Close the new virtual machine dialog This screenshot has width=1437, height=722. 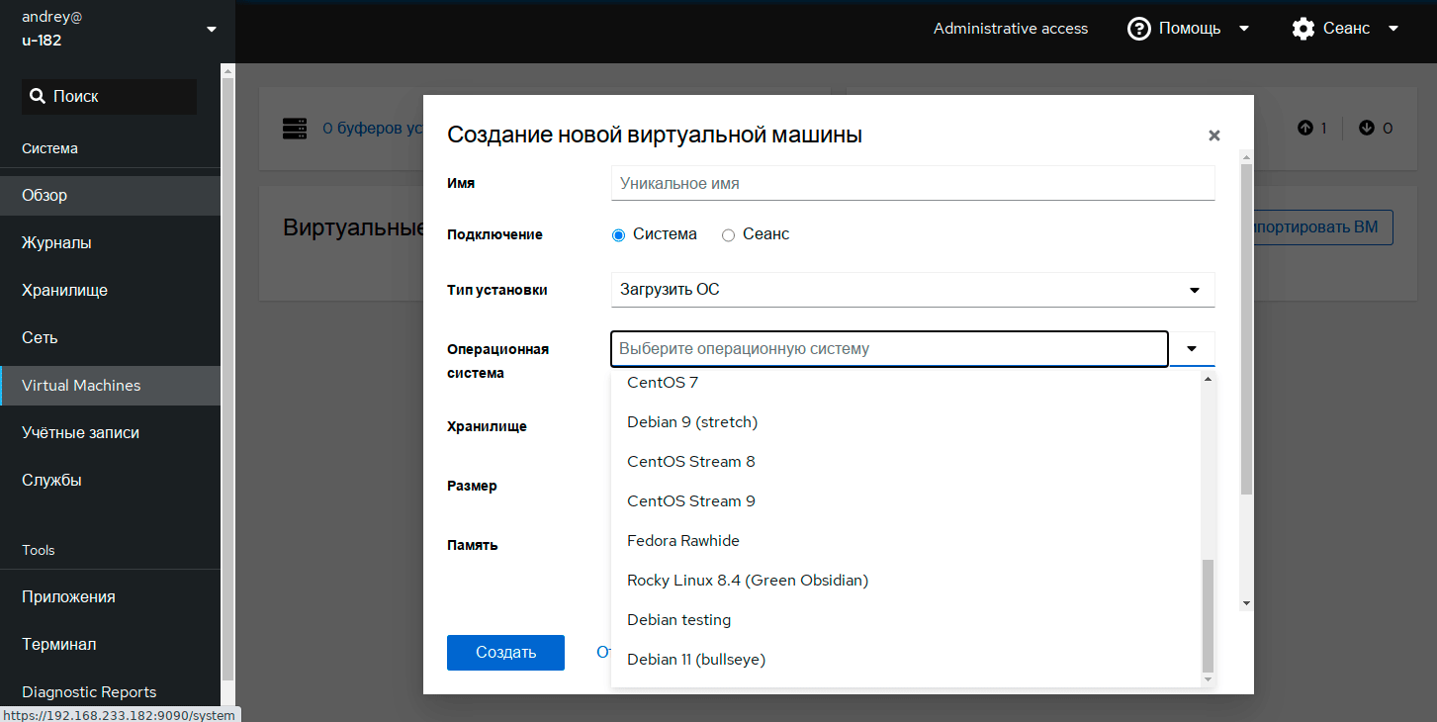click(x=1214, y=135)
